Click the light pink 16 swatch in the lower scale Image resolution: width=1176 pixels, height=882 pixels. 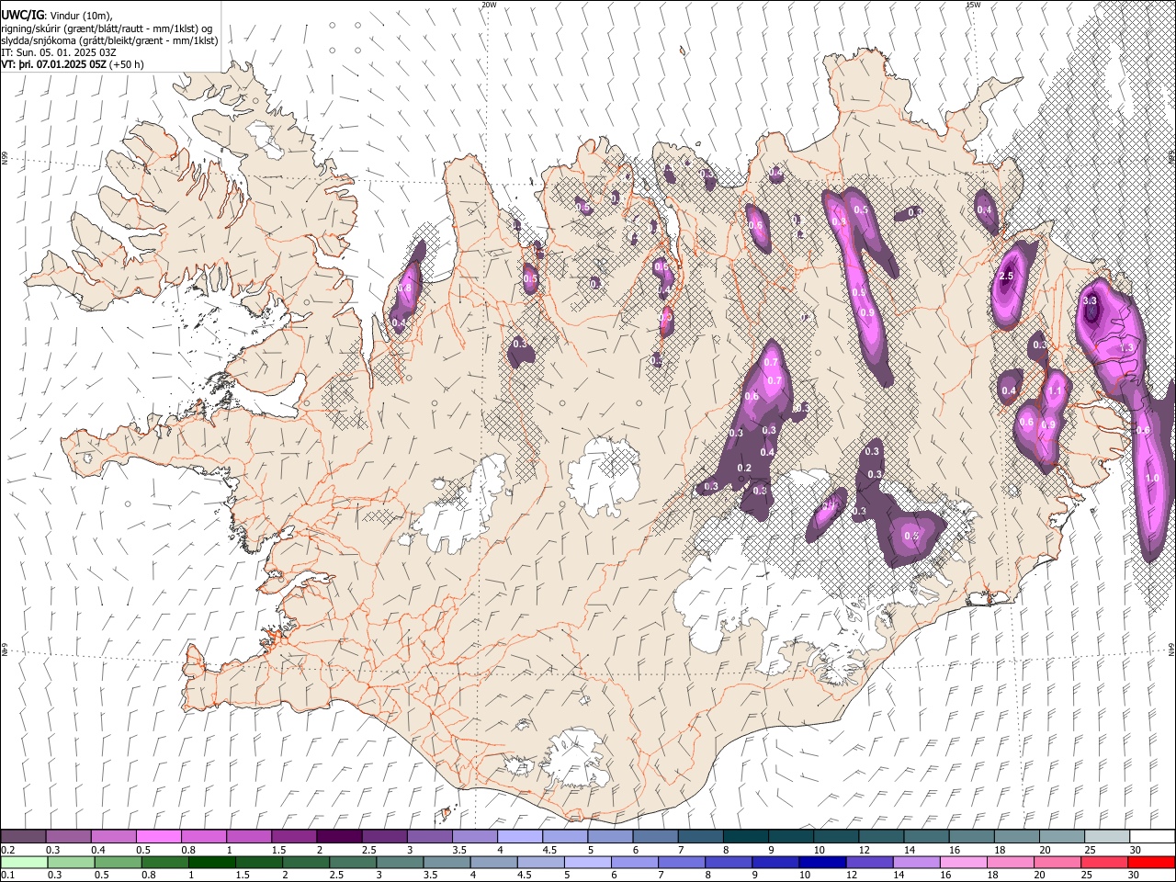pyautogui.click(x=964, y=862)
